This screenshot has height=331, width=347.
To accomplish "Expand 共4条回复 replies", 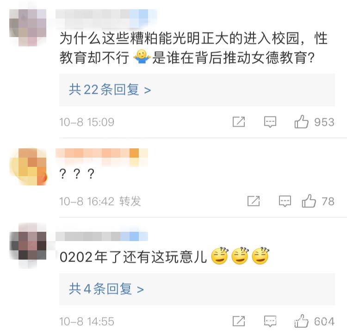I will (x=106, y=289).
